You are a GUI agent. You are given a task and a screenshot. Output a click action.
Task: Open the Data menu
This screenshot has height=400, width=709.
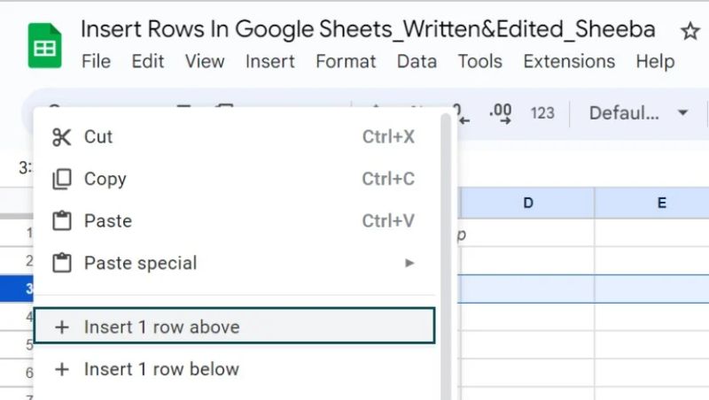click(417, 61)
